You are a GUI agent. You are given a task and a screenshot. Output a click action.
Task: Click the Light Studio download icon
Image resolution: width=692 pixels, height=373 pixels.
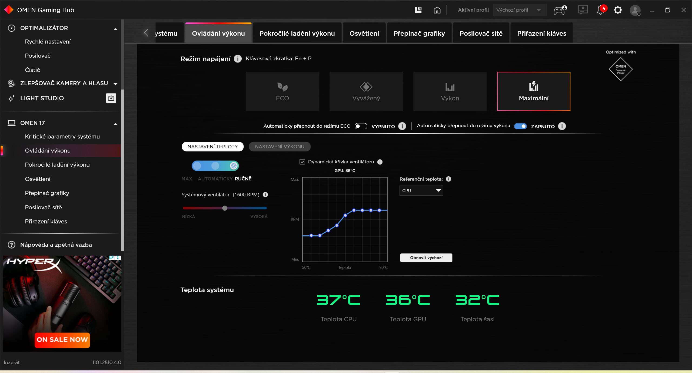pos(111,98)
